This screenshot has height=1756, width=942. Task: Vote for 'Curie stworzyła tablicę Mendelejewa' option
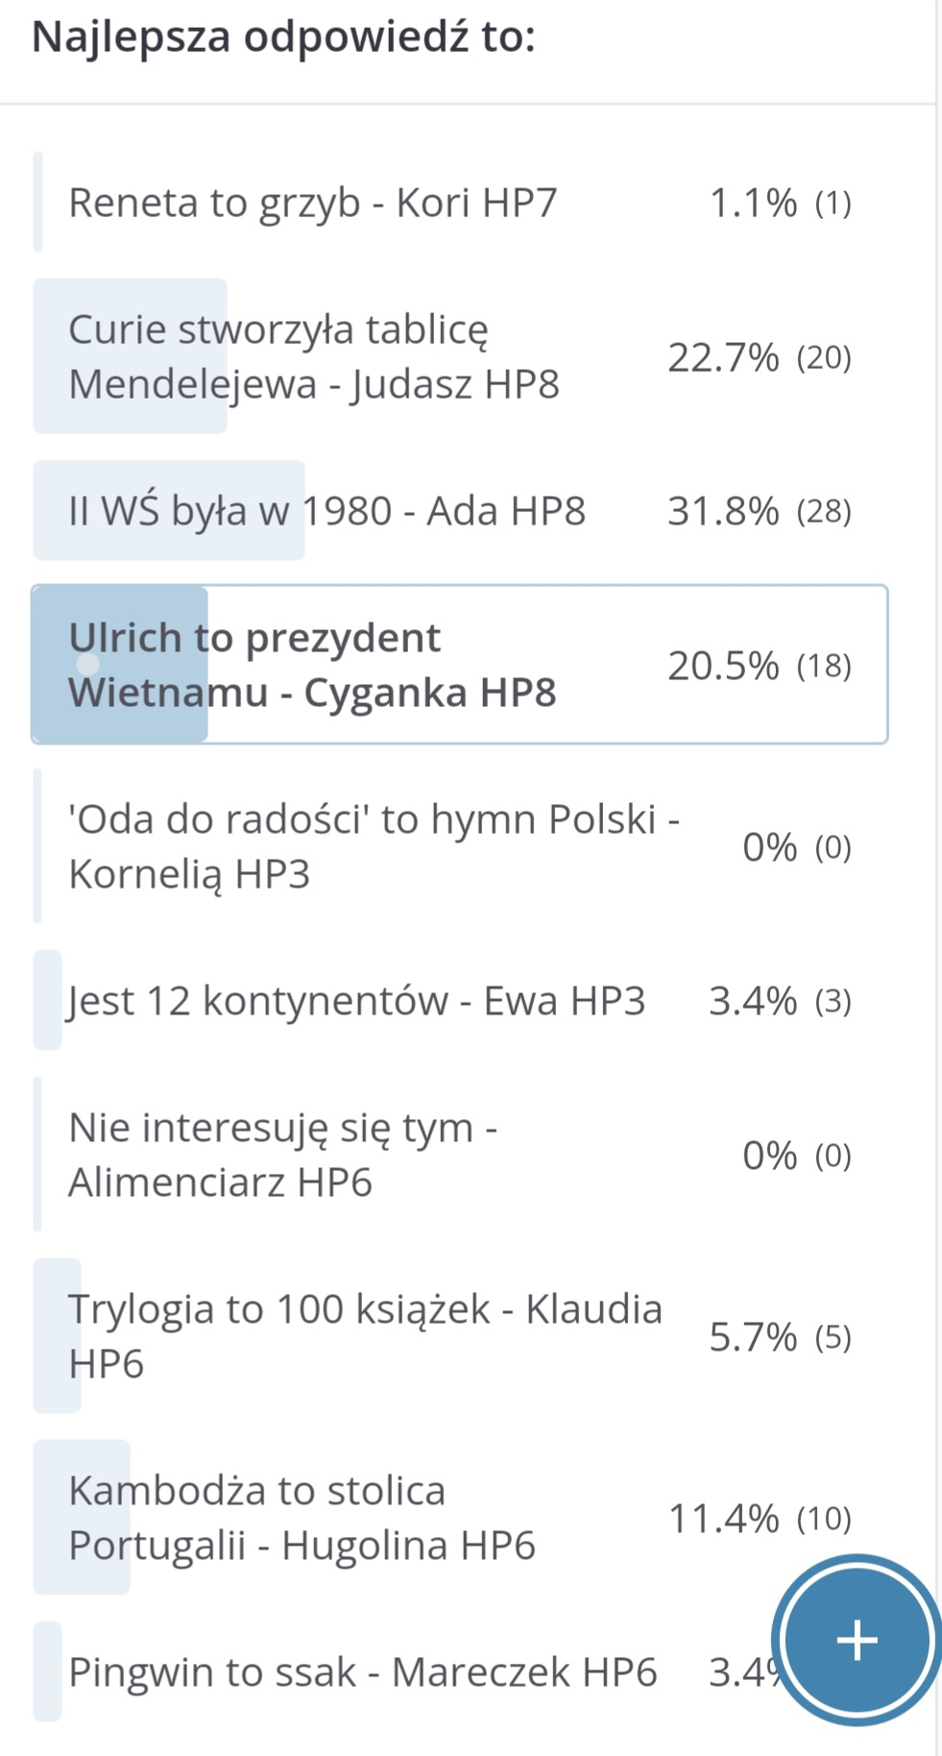pyautogui.click(x=314, y=356)
